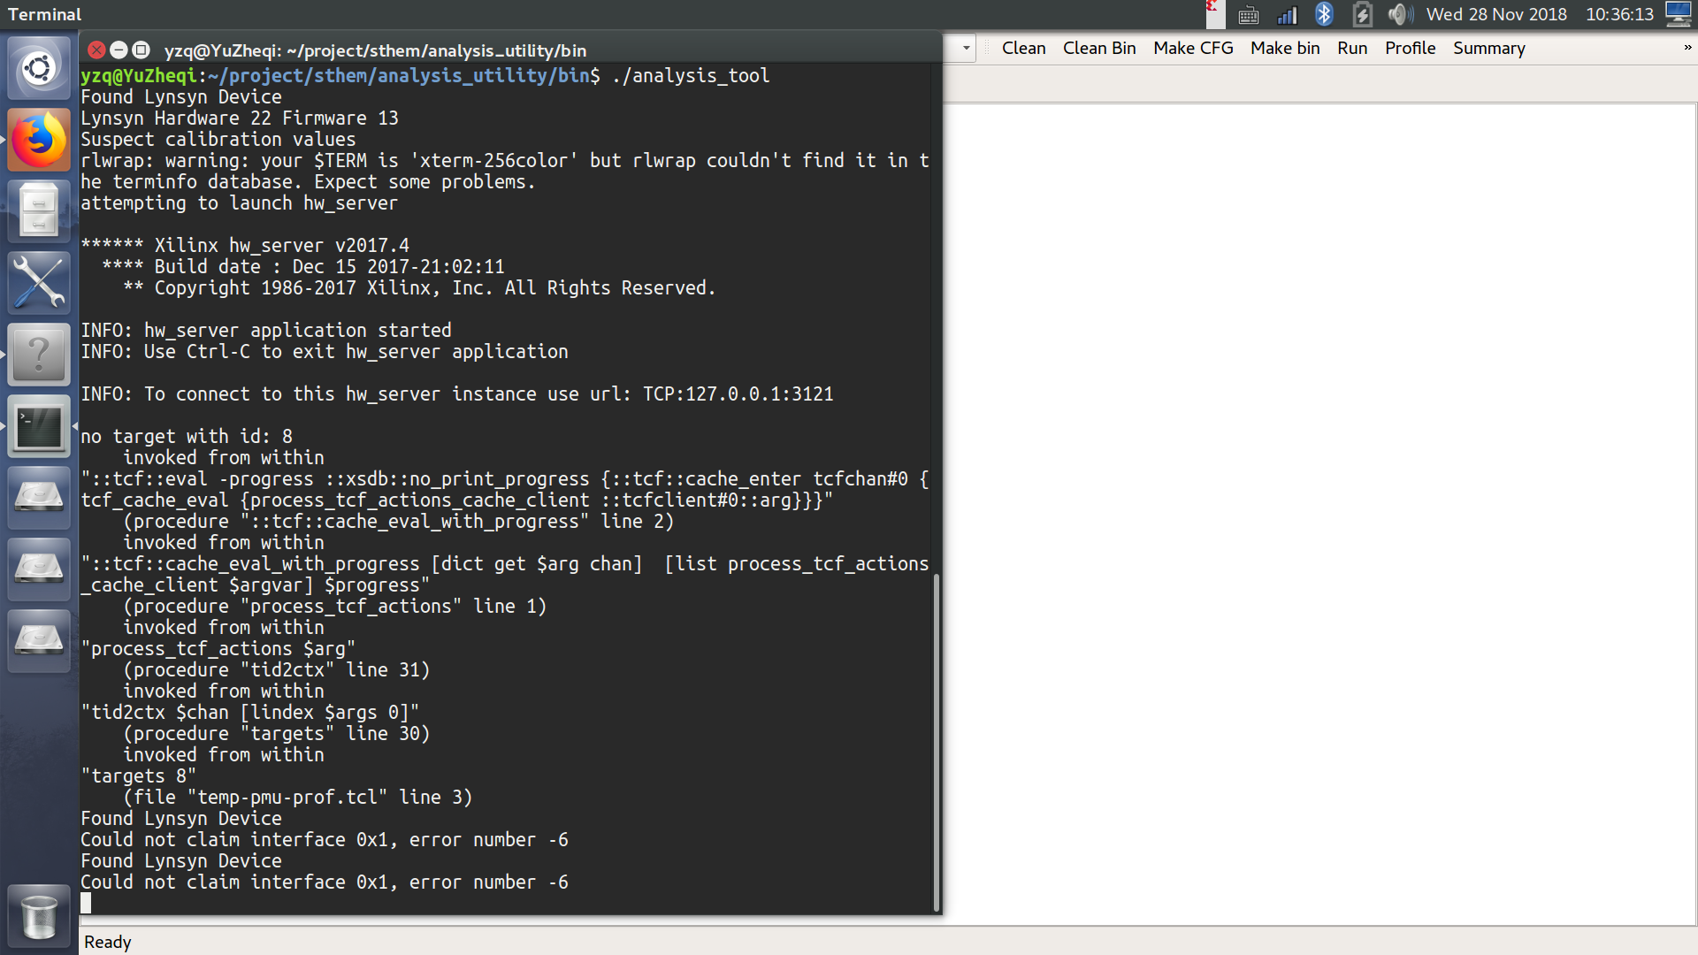Screen dimensions: 1698x955
Task: Expand hidden toolbar items with the chevron
Action: click(x=1687, y=48)
